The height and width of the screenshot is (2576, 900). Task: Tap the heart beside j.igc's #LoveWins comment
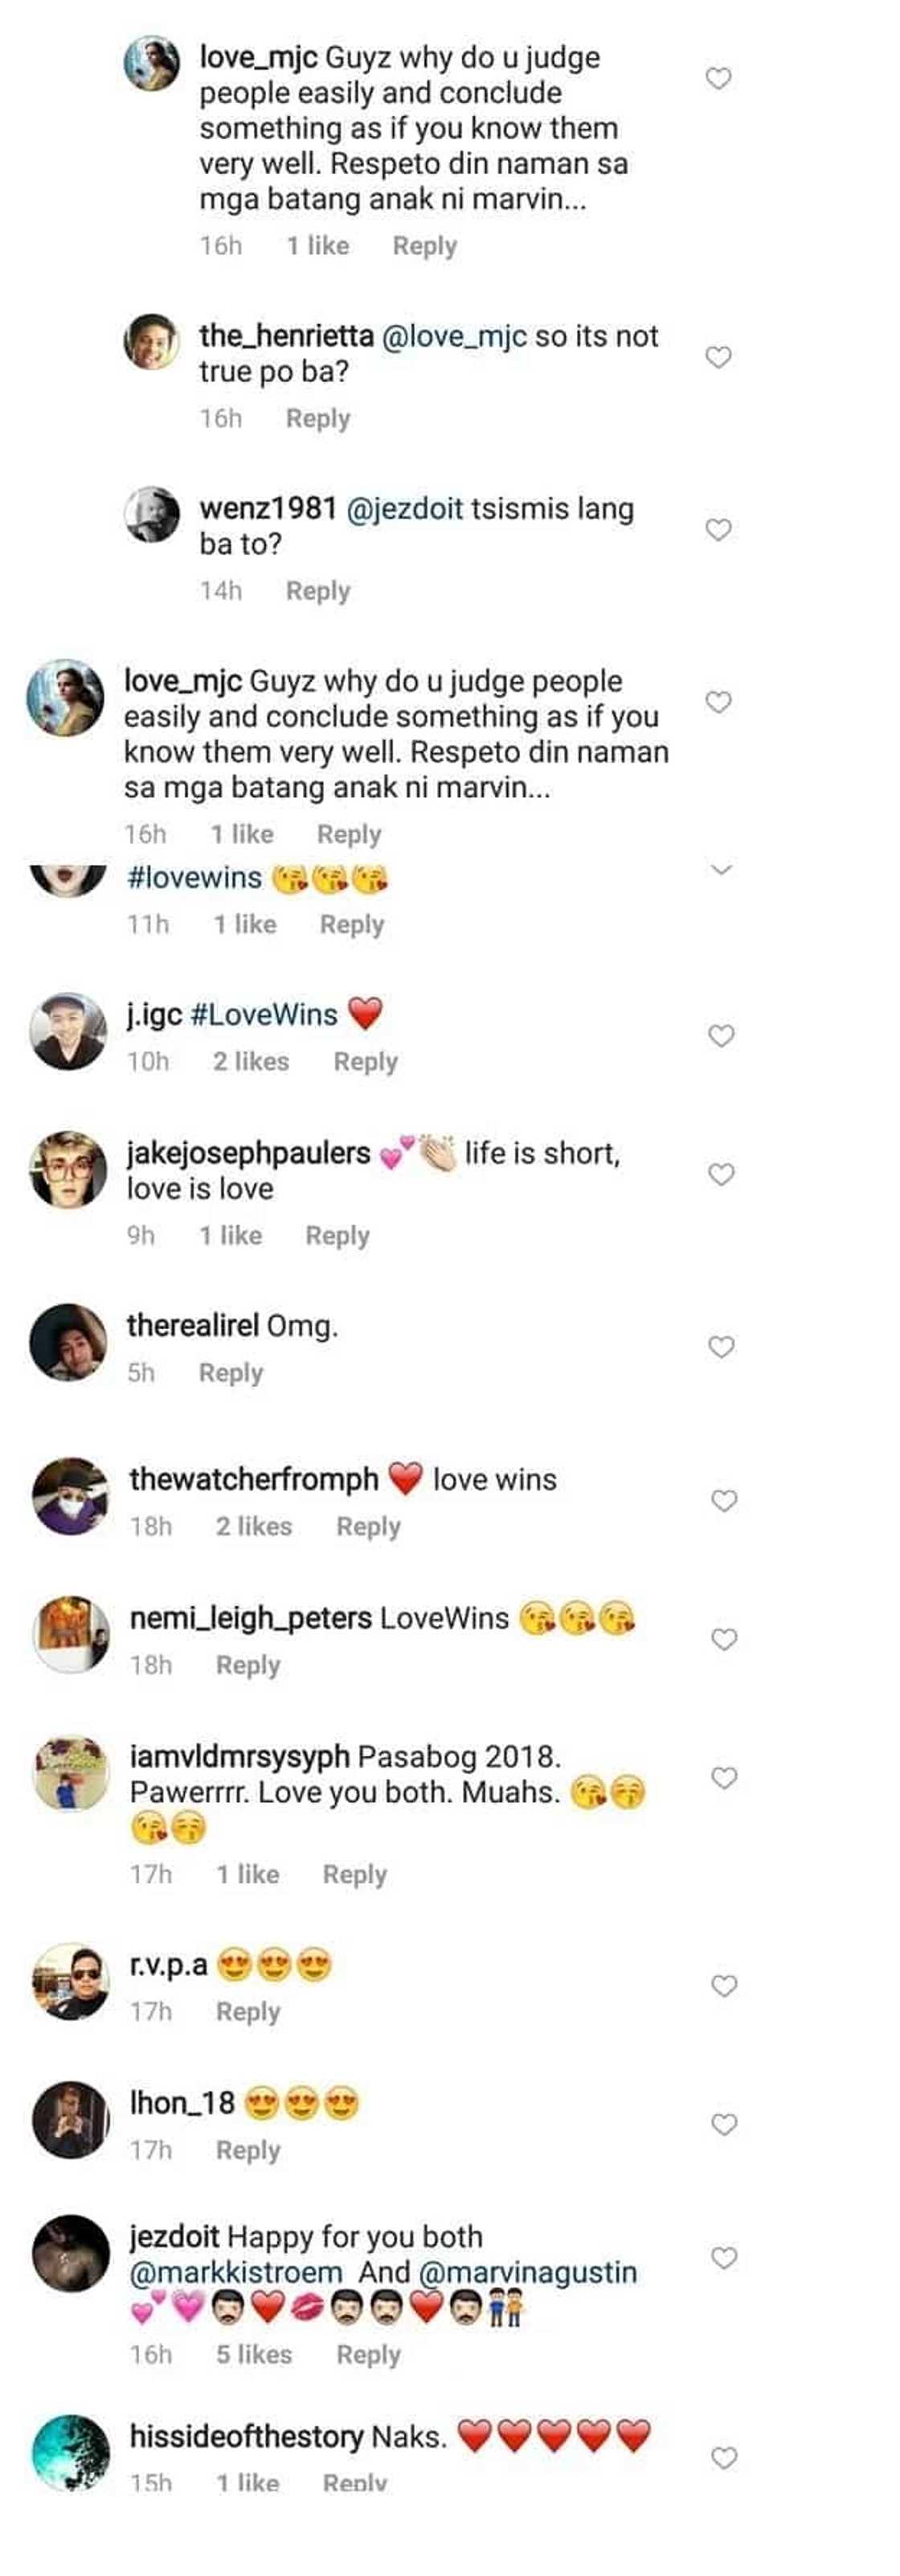click(721, 1035)
